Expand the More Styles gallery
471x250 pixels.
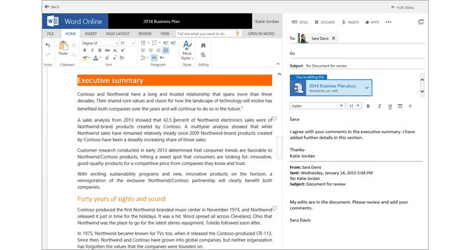tap(187, 50)
